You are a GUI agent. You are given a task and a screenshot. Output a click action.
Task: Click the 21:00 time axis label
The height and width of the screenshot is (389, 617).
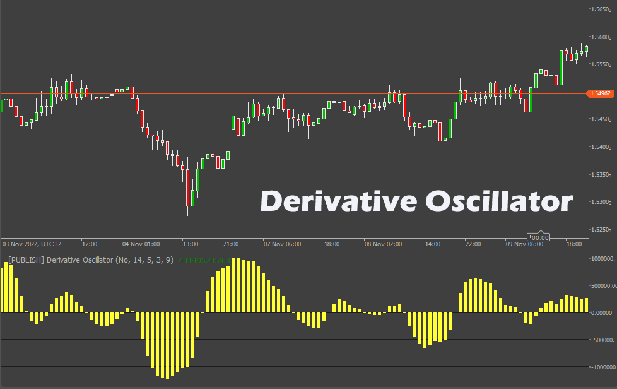(x=231, y=244)
